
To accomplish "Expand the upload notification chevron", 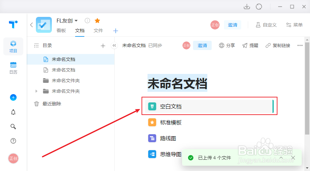I will (x=281, y=158).
